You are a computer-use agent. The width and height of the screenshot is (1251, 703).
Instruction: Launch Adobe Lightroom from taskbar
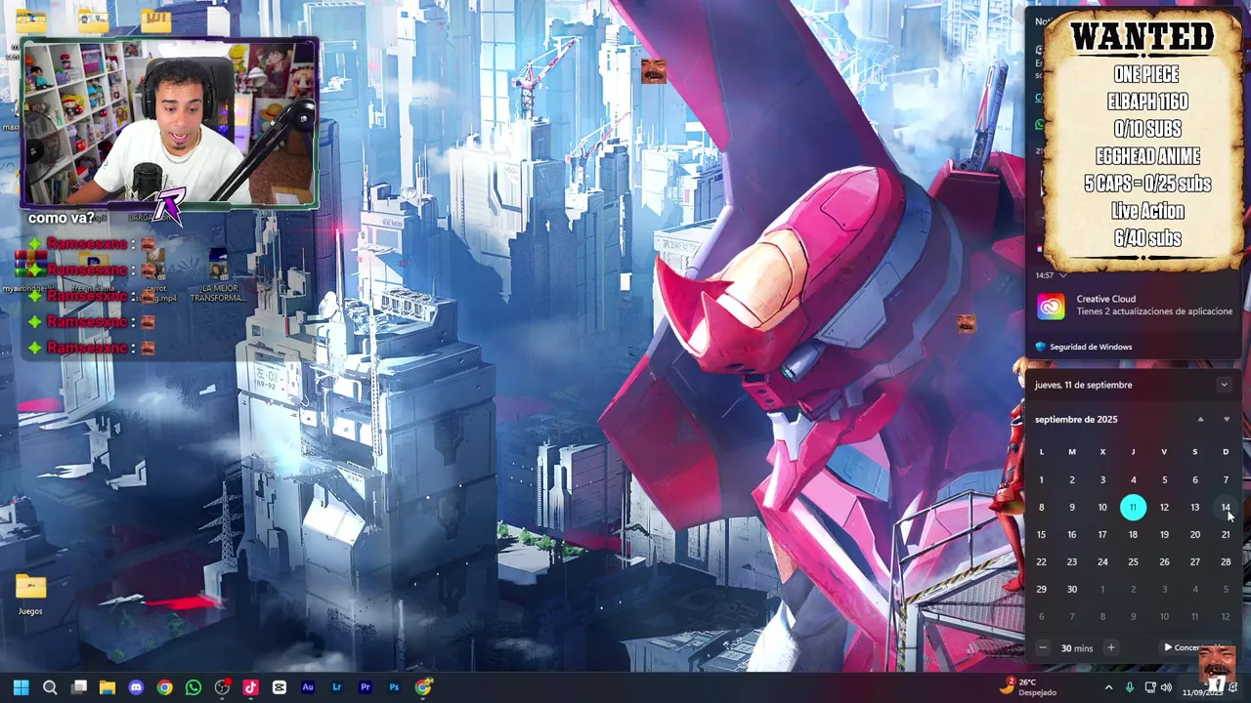336,687
